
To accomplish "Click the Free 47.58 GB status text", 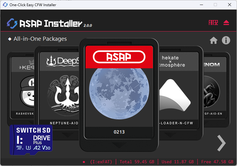I will coord(217,162).
